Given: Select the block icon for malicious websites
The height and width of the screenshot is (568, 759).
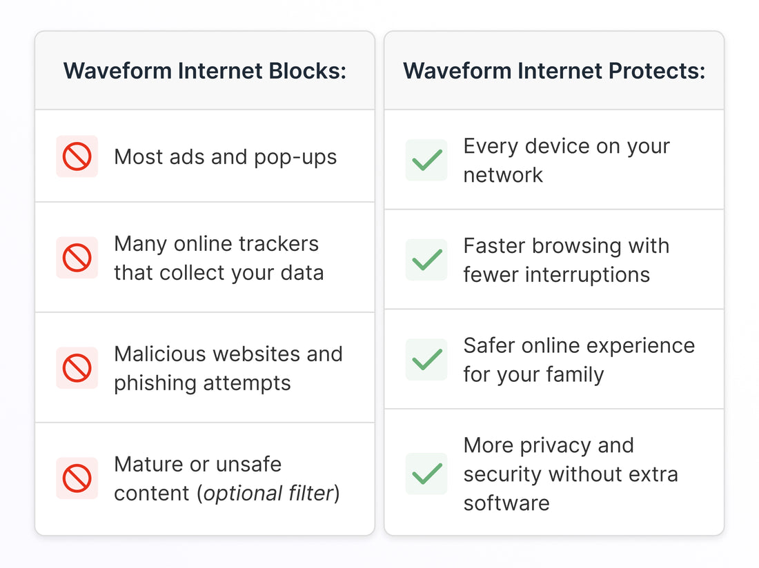Looking at the screenshot, I should (77, 368).
